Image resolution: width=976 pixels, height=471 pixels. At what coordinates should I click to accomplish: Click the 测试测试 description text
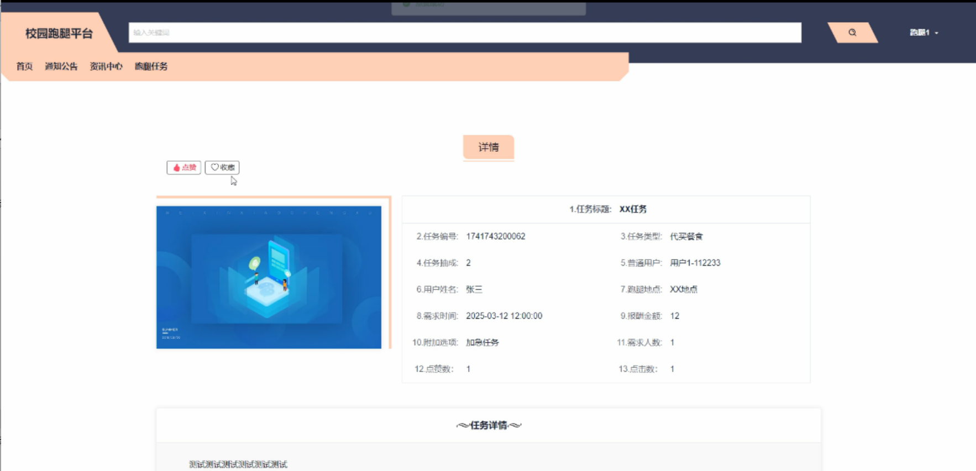point(238,464)
